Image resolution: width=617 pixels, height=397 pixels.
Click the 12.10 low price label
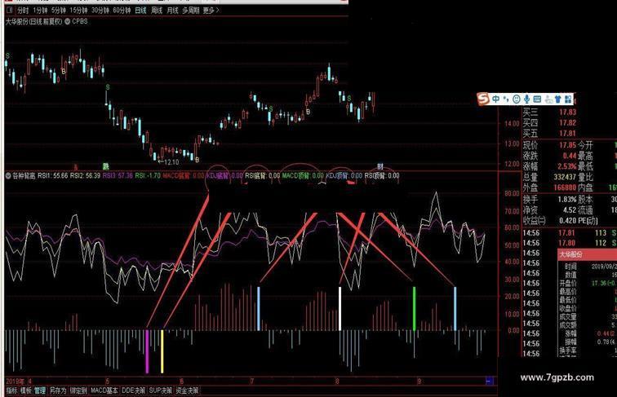click(x=168, y=161)
